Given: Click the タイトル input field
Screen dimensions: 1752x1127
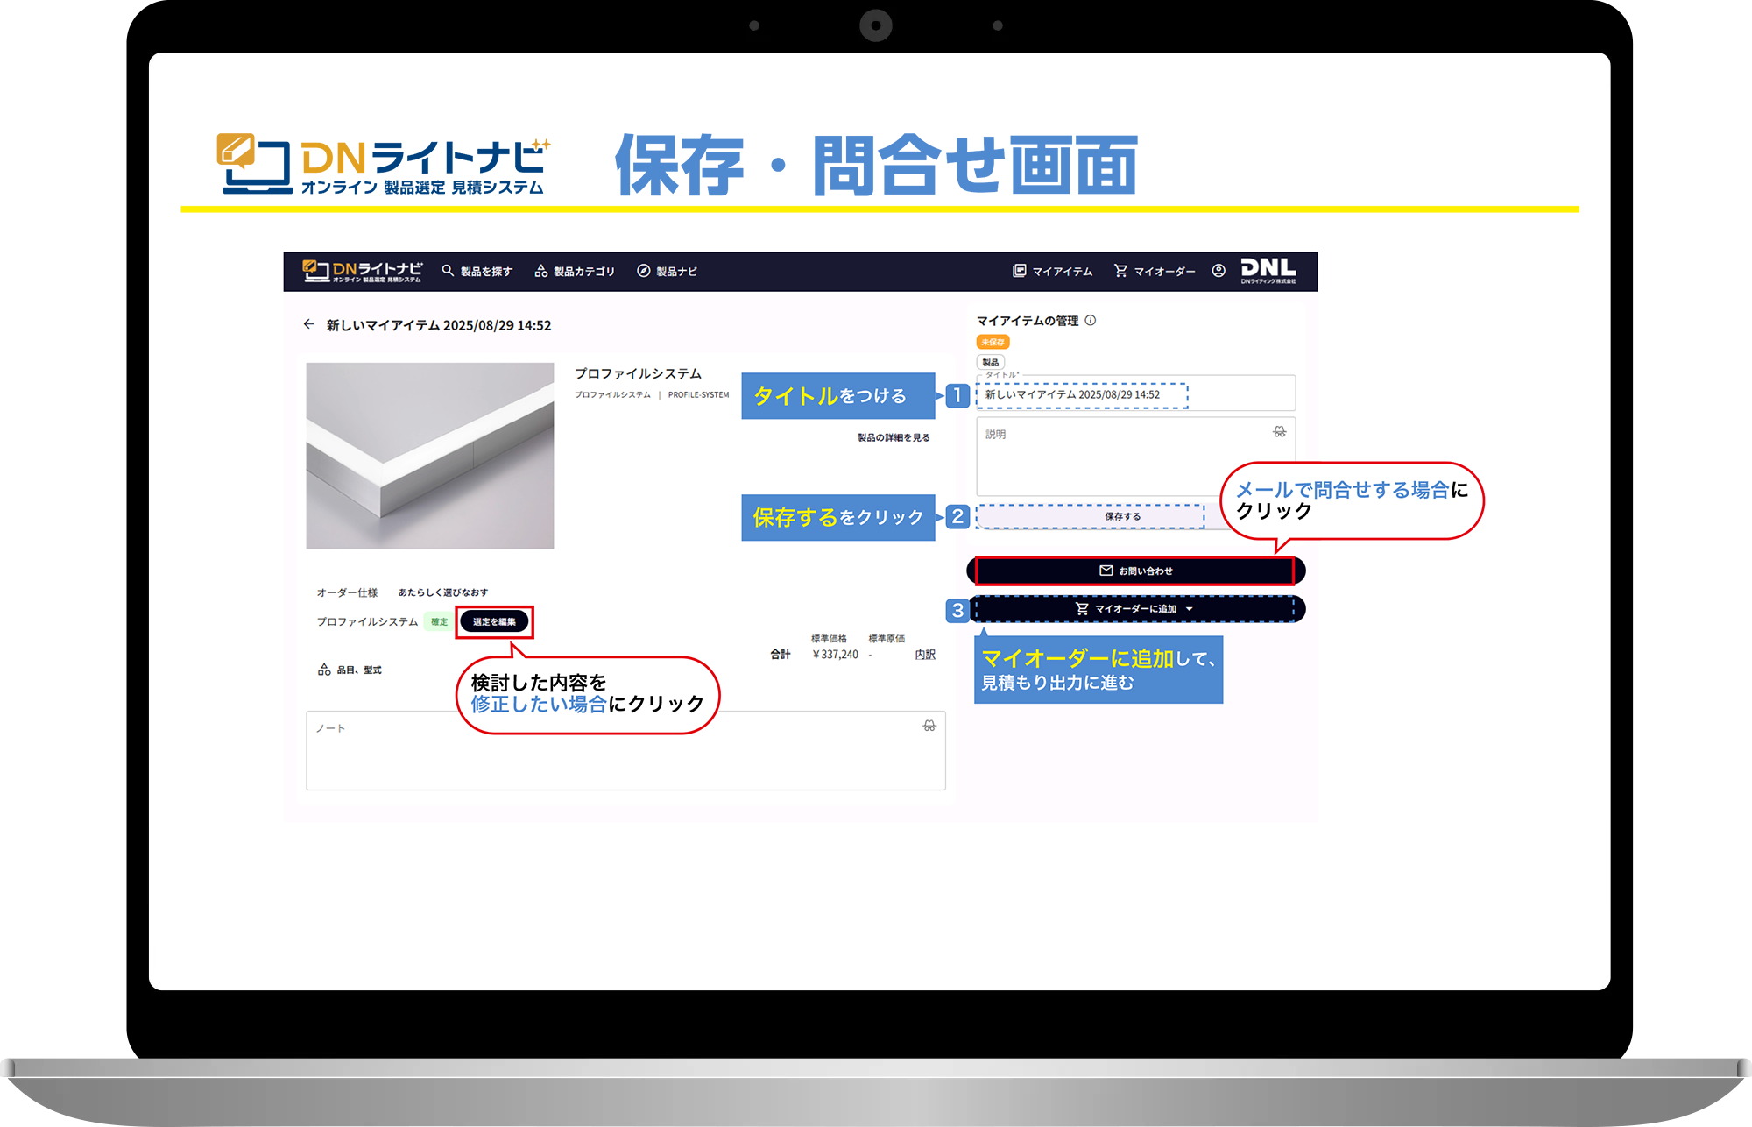Looking at the screenshot, I should click(1136, 394).
